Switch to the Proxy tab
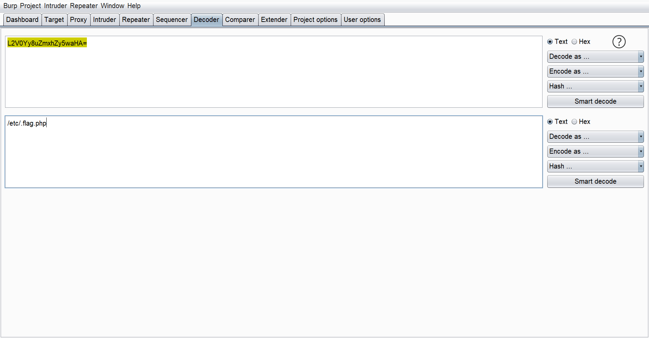 pos(78,20)
